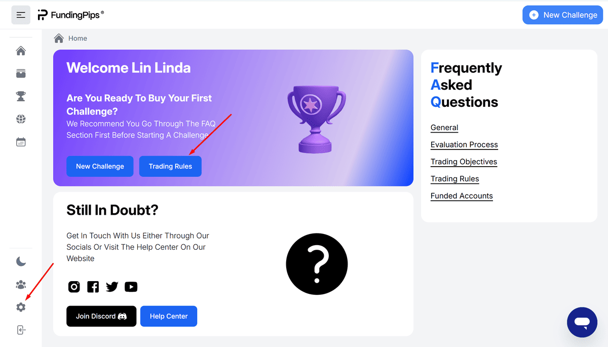Viewport: 608px width, 347px height.
Task: Open the live chat bubble widget
Action: point(582,322)
